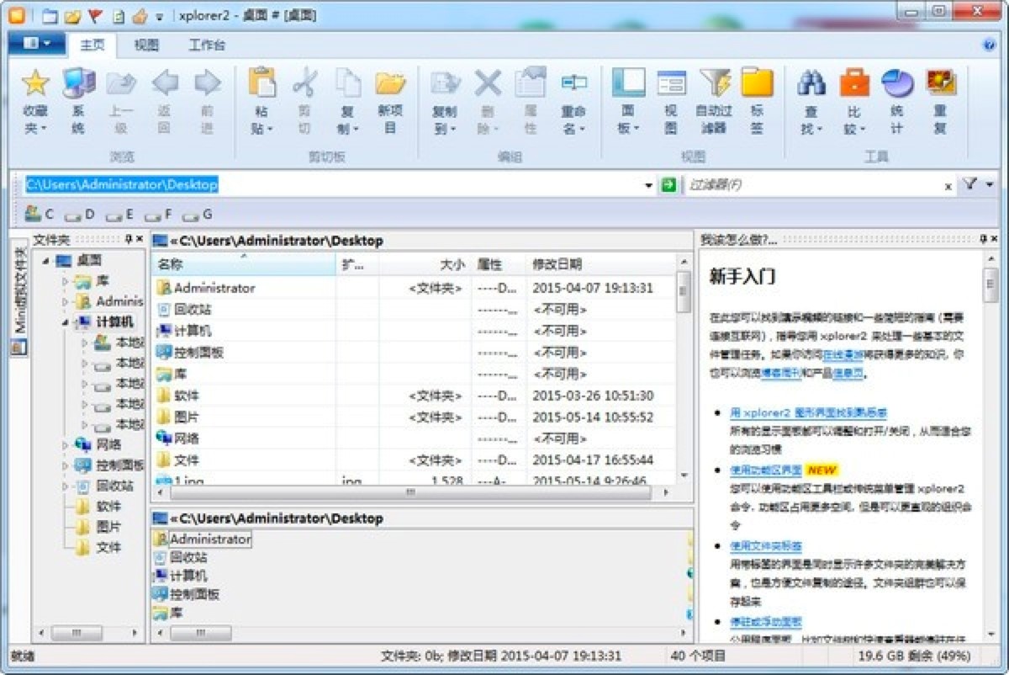This screenshot has width=1009, height=675.
Task: Open the 工作台 ribbon tab
Action: click(206, 45)
